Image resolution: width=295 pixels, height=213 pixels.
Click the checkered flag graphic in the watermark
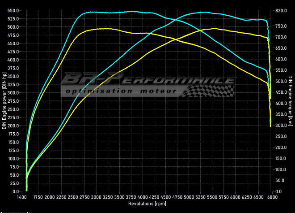coord(214,91)
